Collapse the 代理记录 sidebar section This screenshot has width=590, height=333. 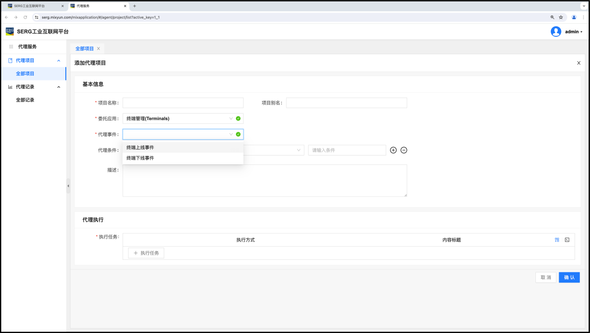point(58,87)
